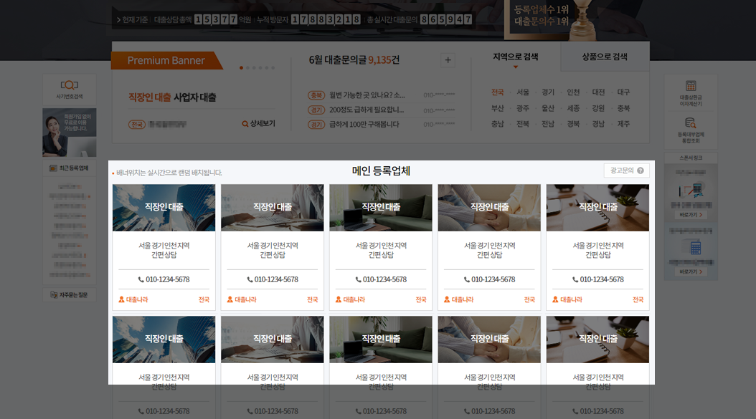Click the first 직장인 대출 card thumbnail
Viewport: 756px width, 419px height.
pyautogui.click(x=164, y=208)
